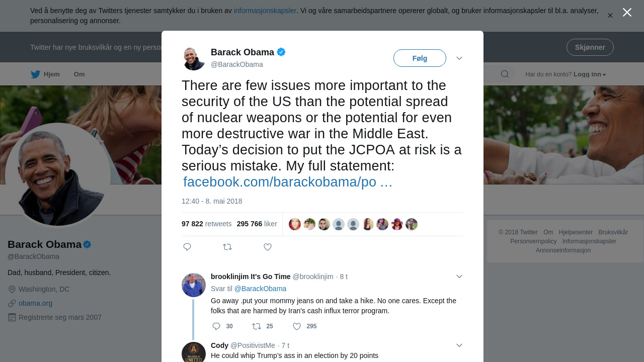Click the Twitter bird Hjem icon

click(x=36, y=74)
